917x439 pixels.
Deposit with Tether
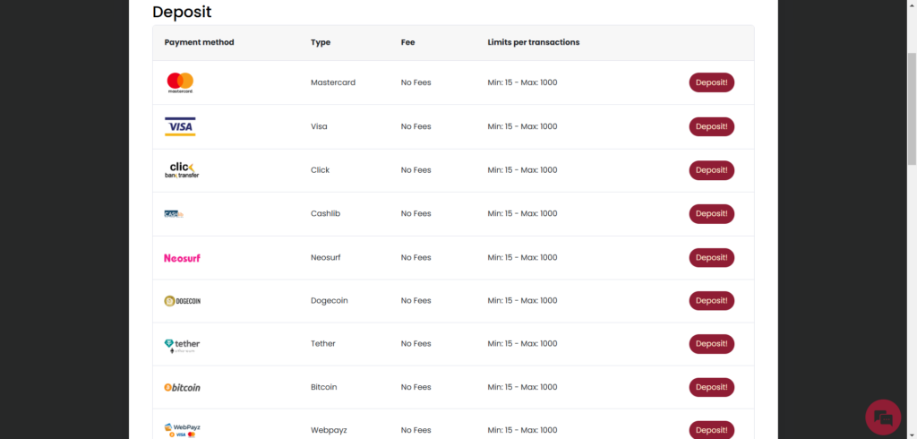click(711, 344)
